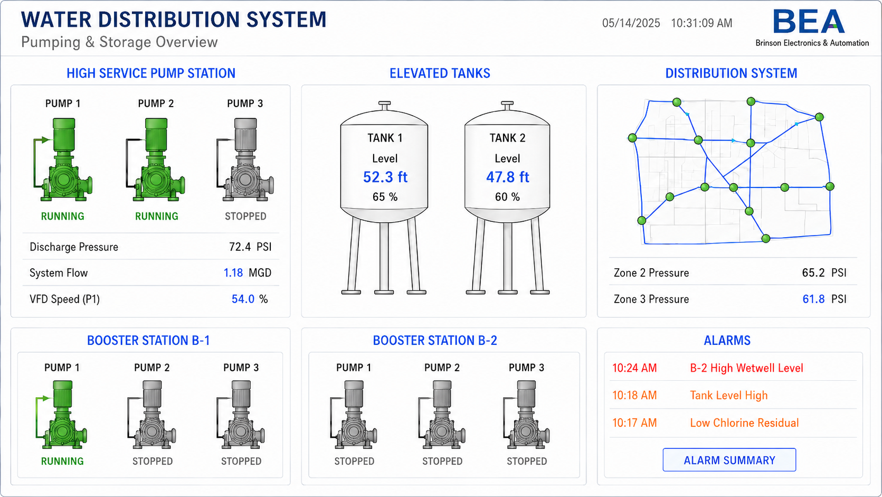Open Tank 1 elevated tank graphic
The height and width of the screenshot is (497, 882).
tap(384, 198)
